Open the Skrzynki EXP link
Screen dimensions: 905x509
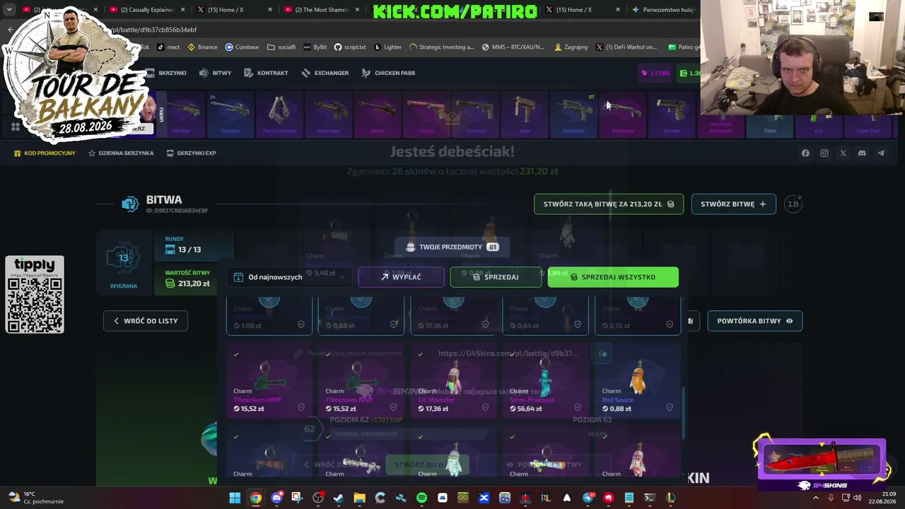tap(191, 153)
